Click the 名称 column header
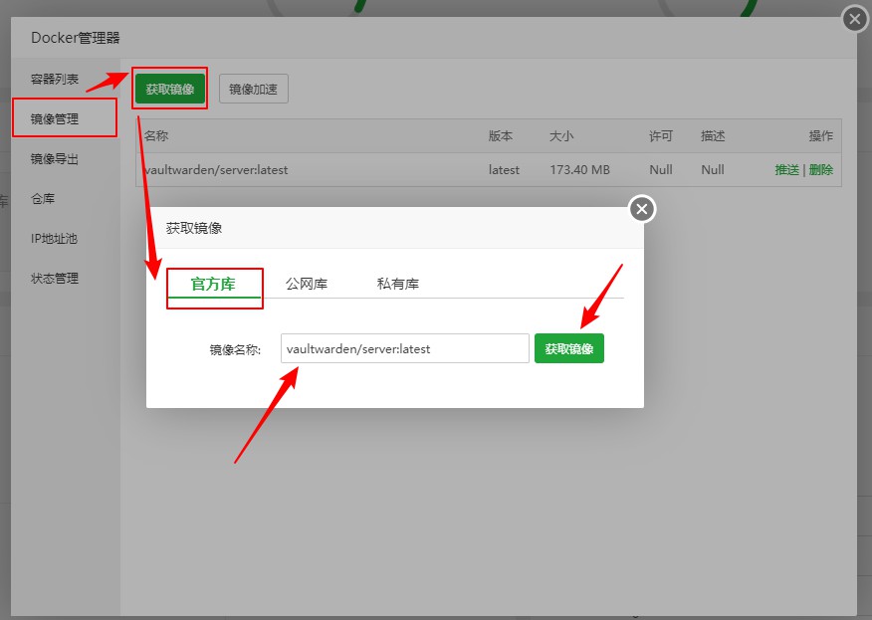Image resolution: width=872 pixels, height=620 pixels. pyautogui.click(x=156, y=136)
